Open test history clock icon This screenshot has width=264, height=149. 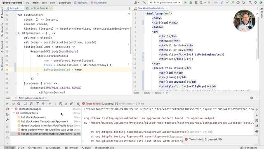[x=61, y=103]
